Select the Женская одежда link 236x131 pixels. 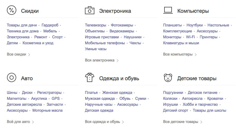117,93
